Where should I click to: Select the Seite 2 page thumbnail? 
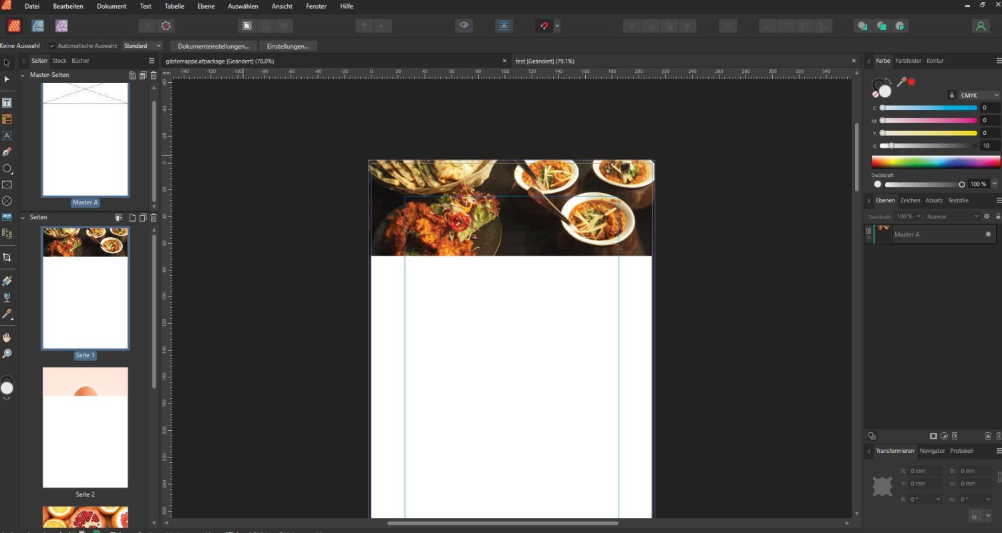[85, 427]
